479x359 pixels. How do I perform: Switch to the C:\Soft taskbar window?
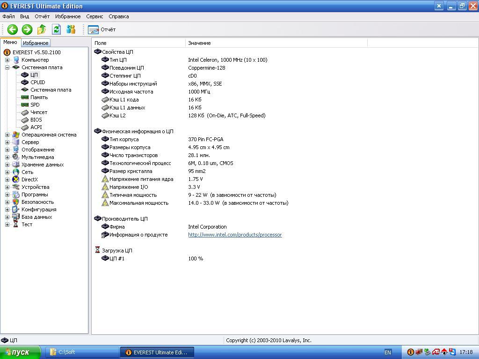click(x=82, y=352)
